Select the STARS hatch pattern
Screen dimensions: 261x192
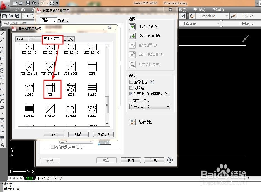tap(92, 109)
